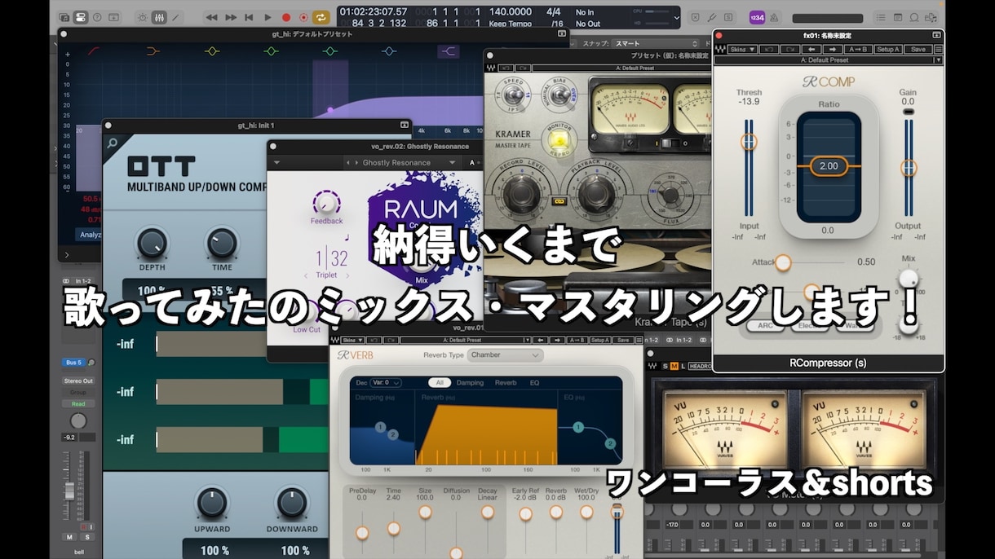Viewport: 995px width, 559px height.
Task: Open the Skins dropdown in RVerb toolbar
Action: point(353,340)
